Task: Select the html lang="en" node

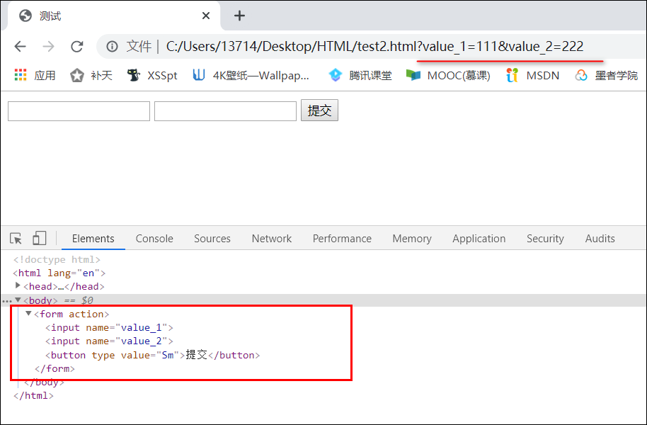Action: 59,273
